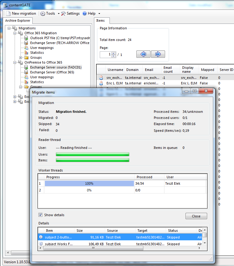Go to next page with right arrow

(x=158, y=54)
